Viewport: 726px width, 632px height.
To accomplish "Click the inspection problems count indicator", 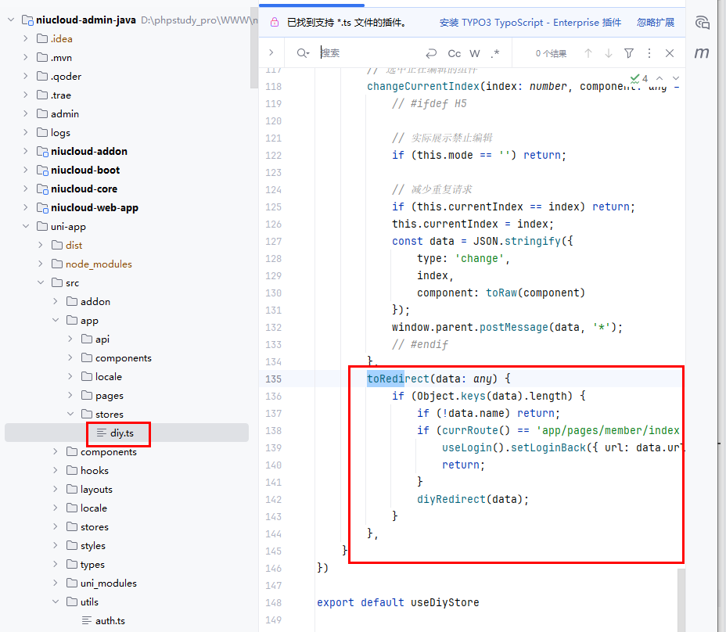I will (639, 78).
